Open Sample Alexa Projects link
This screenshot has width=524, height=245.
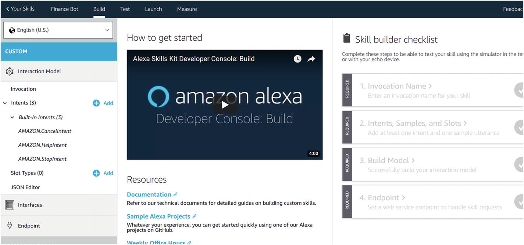[158, 216]
